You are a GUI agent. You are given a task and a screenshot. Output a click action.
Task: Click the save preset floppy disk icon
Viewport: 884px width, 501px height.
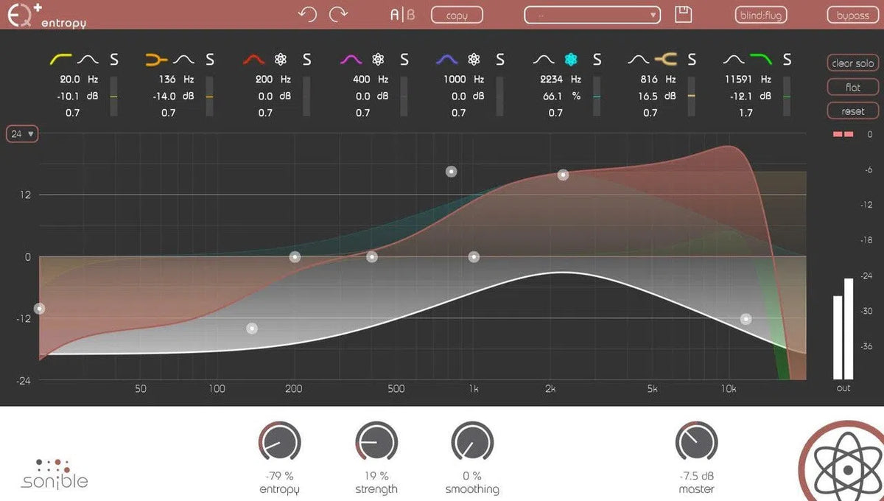(684, 13)
